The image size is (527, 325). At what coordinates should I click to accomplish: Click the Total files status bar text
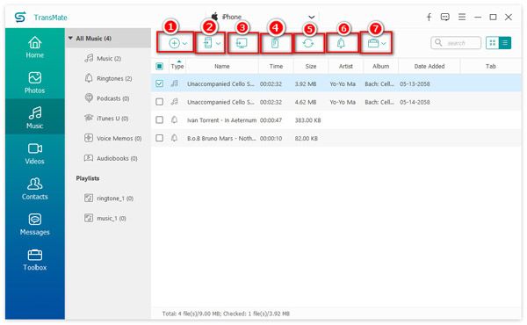click(226, 314)
